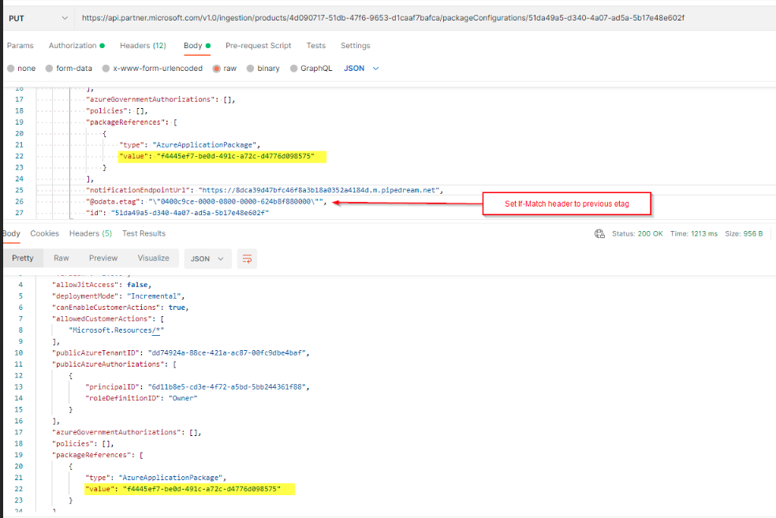776x518 pixels.
Task: Click the Size 956 B value
Action: point(744,233)
